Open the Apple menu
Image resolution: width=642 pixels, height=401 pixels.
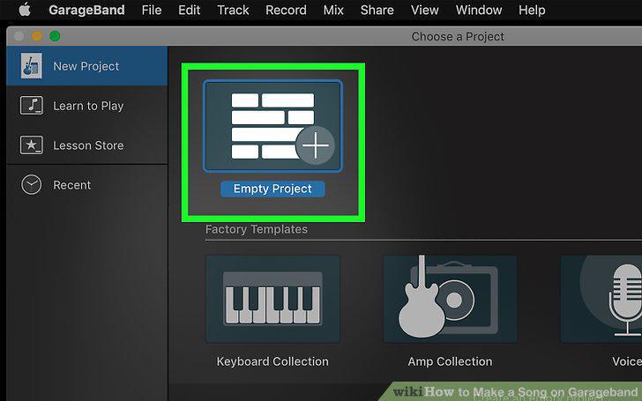tap(25, 10)
